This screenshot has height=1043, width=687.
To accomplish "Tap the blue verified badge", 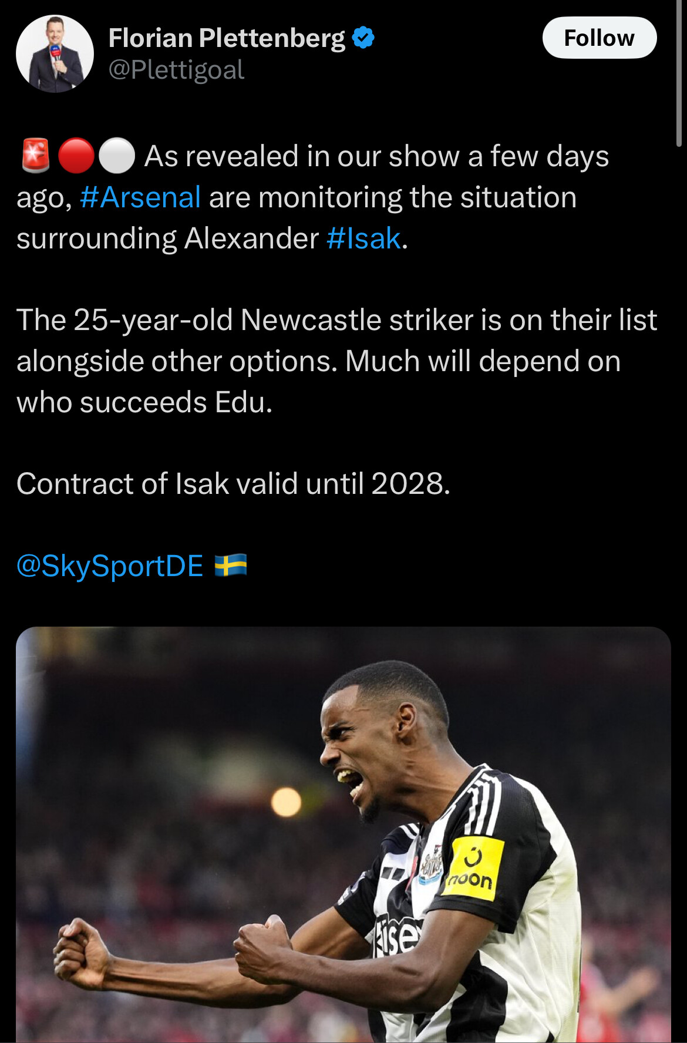I will tap(363, 38).
